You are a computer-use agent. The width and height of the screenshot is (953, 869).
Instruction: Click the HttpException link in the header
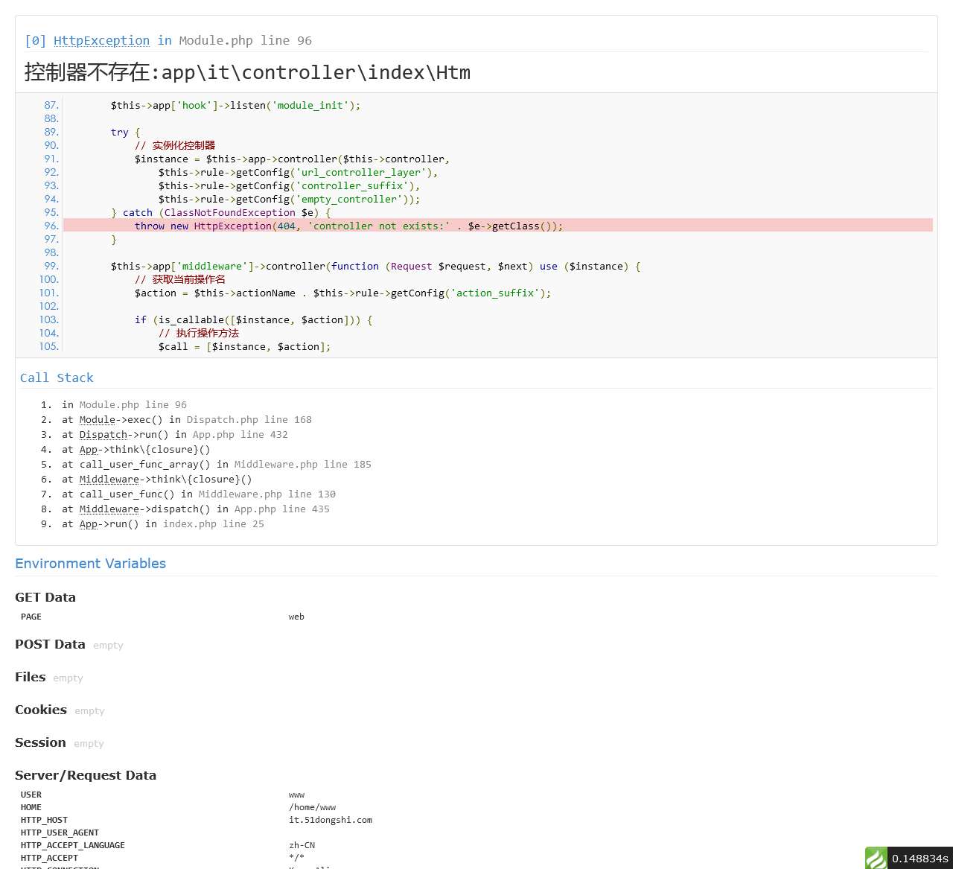(101, 40)
